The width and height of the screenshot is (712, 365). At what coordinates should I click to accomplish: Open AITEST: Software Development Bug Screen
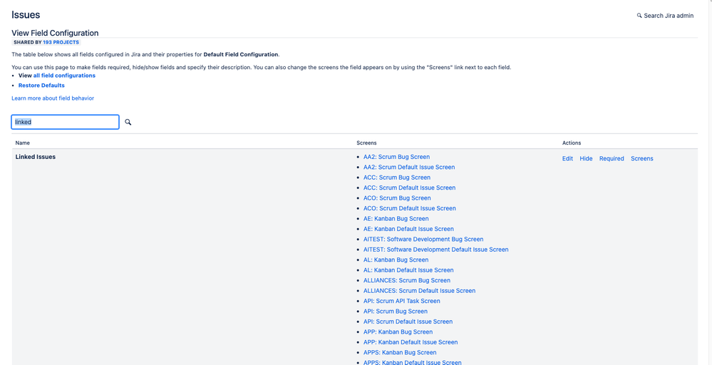(423, 240)
